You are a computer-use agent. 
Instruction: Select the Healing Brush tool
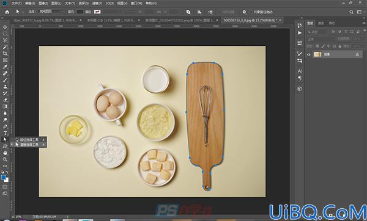5,73
